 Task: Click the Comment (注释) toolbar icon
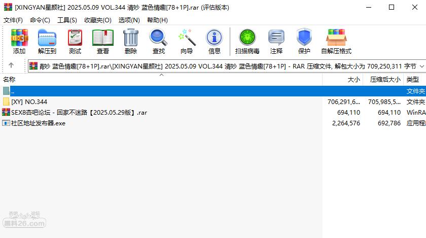point(276,38)
